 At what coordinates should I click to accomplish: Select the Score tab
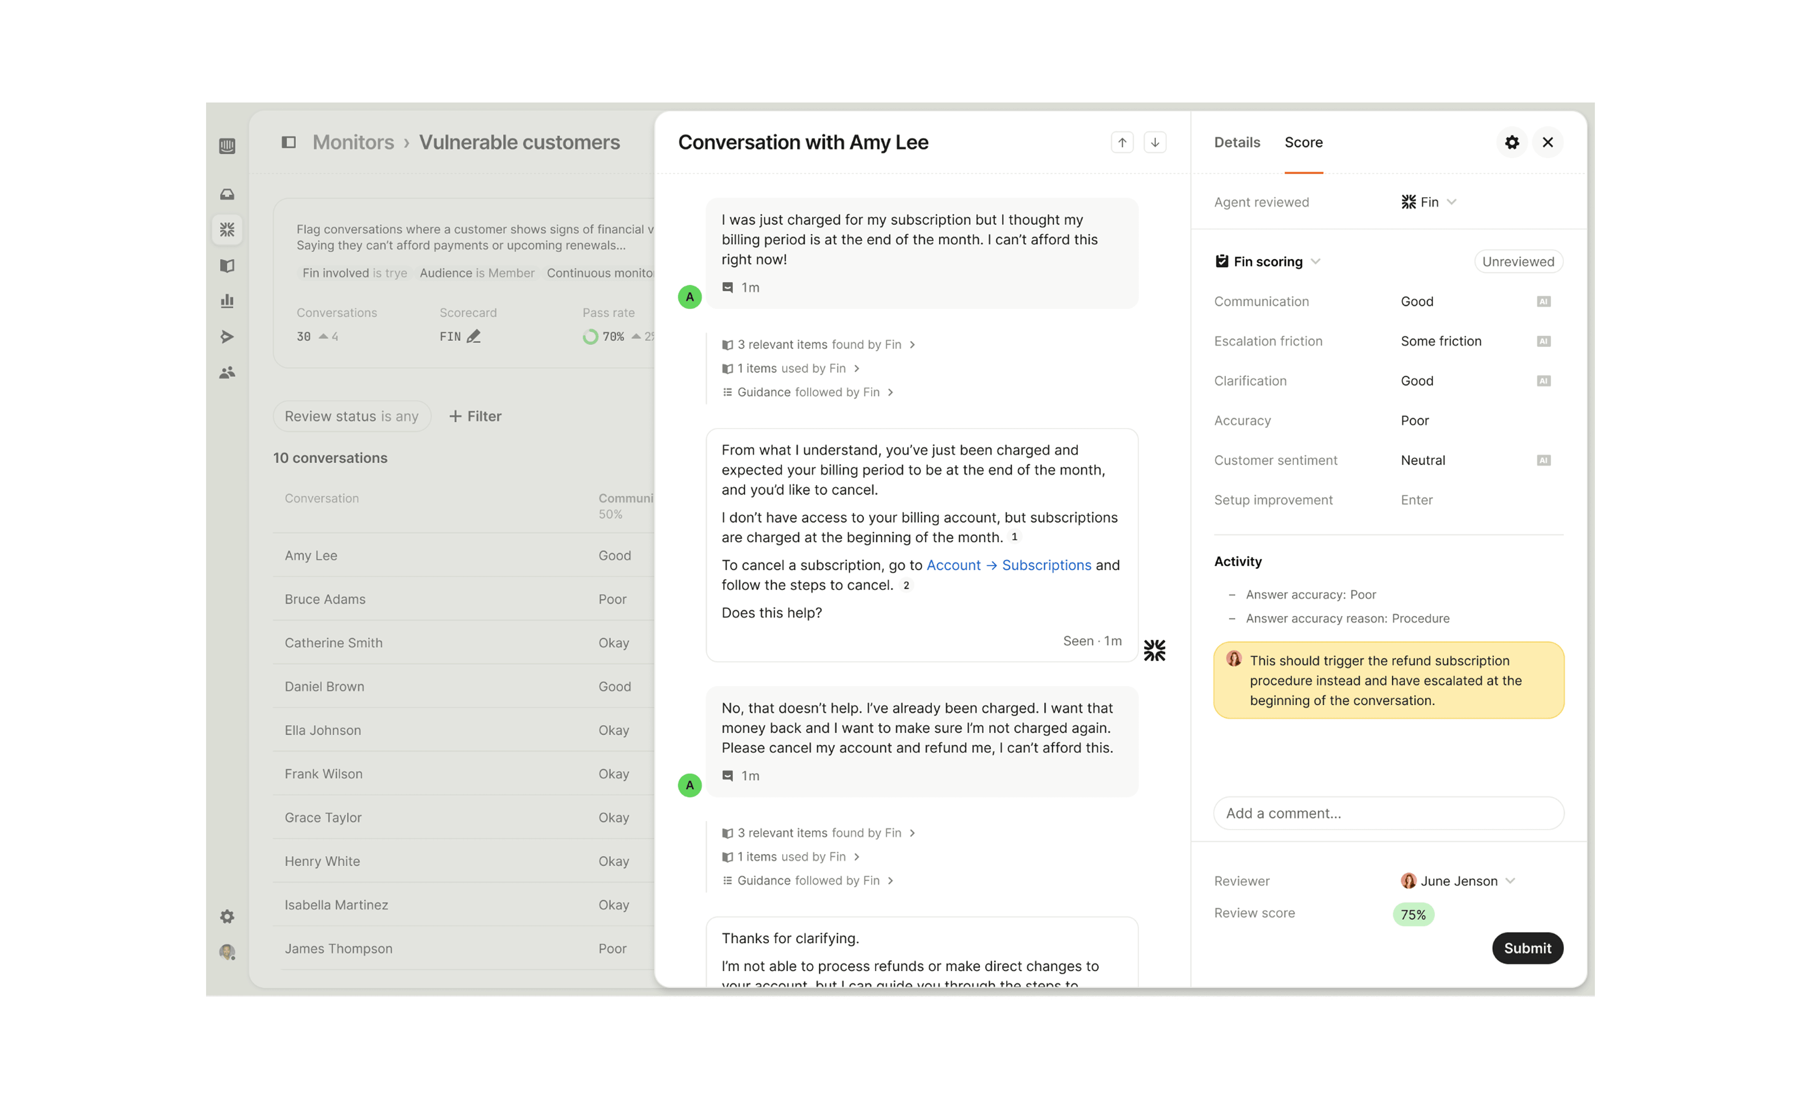tap(1303, 143)
